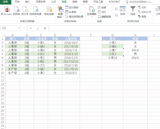Click the Name Box showing H9
The height and width of the screenshot is (129, 160).
coord(9,28)
